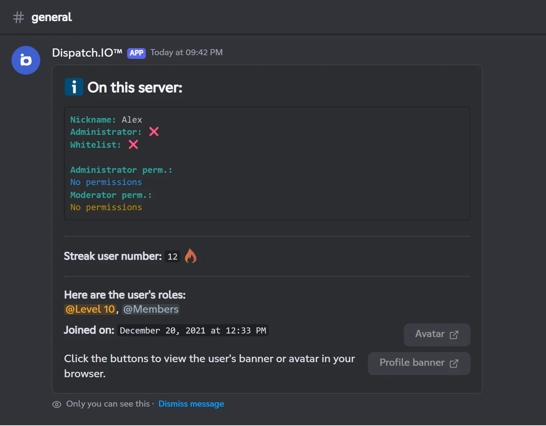Click the eye icon beside 'Only you can see this'
This screenshot has width=546, height=426.
click(57, 404)
